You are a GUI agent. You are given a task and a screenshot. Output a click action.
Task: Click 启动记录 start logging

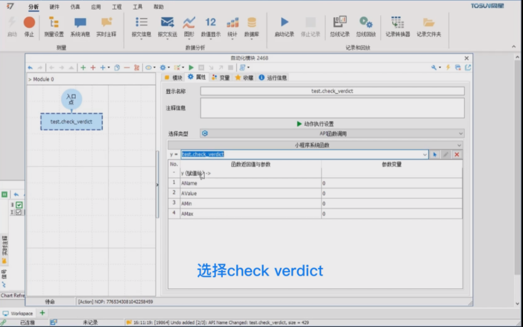pyautogui.click(x=284, y=27)
